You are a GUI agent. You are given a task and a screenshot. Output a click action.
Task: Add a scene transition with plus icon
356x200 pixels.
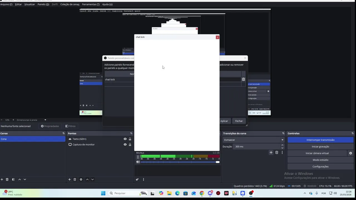(271, 152)
